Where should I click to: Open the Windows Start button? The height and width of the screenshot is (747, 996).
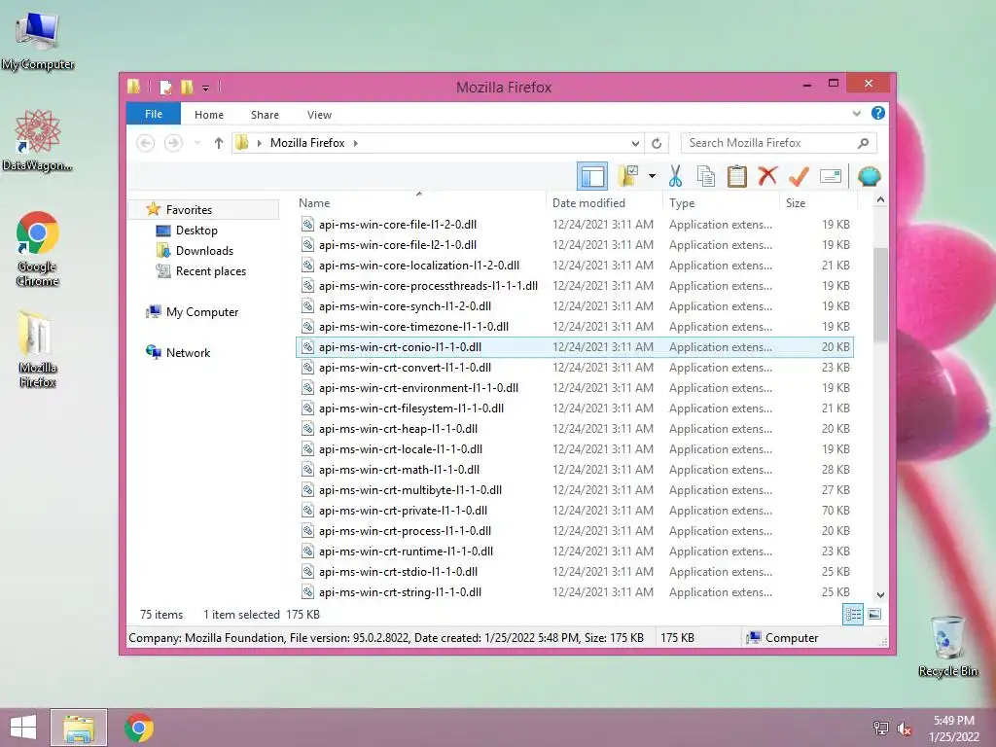(x=23, y=728)
